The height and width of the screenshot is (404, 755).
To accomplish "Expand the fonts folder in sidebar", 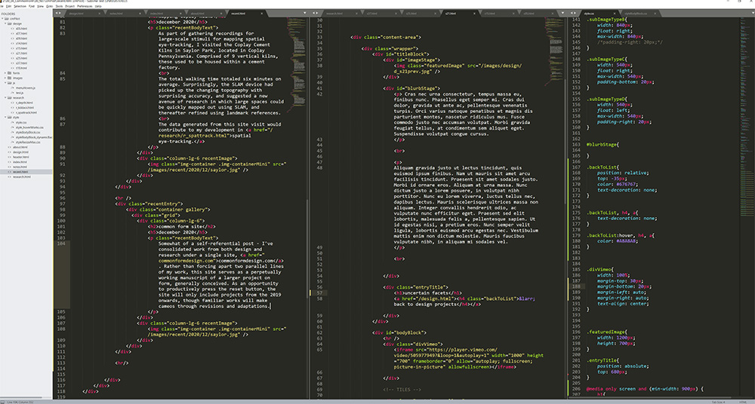I will [7, 73].
